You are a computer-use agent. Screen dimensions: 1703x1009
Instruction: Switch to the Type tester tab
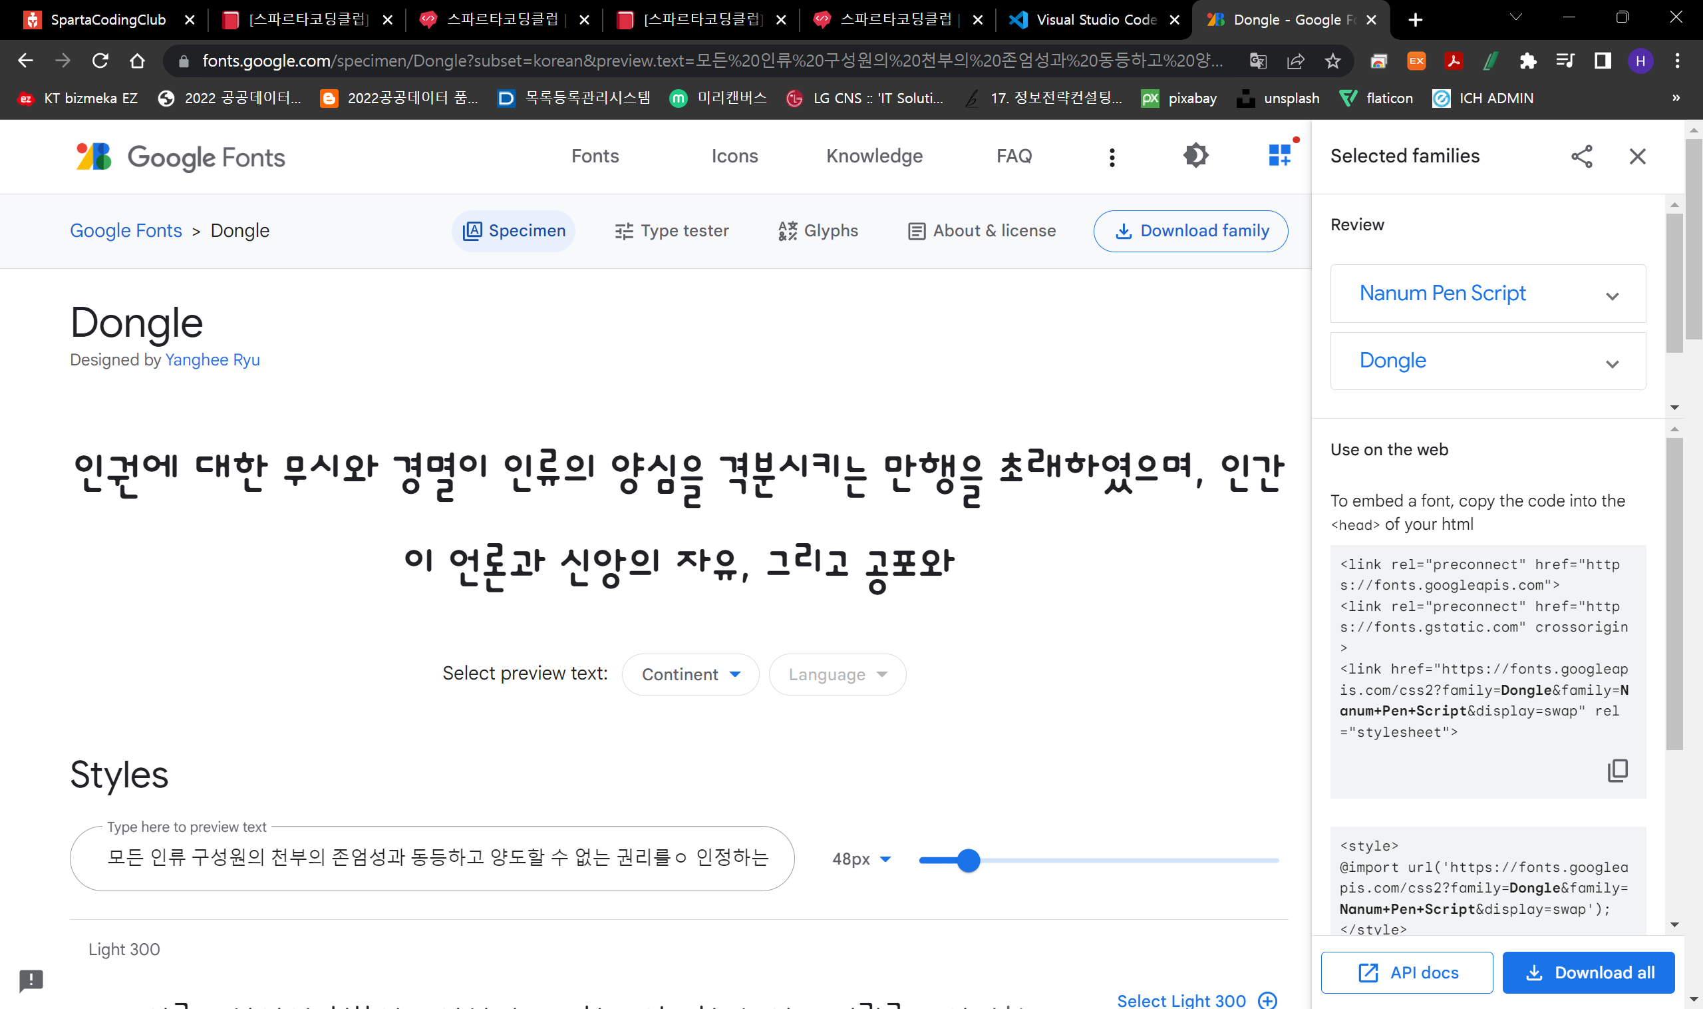pos(671,231)
